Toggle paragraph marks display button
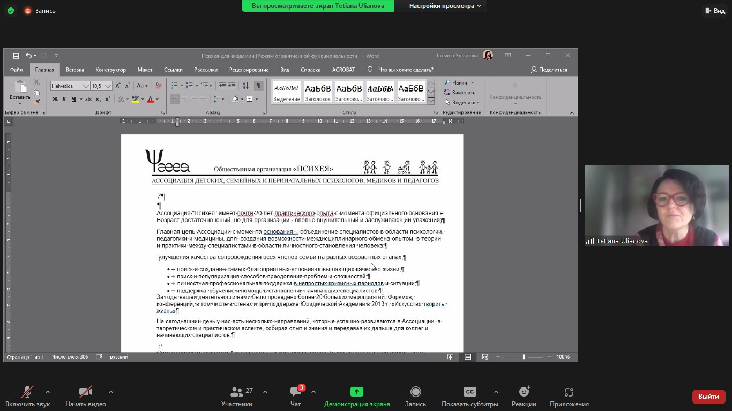The image size is (732, 411). coord(259,86)
